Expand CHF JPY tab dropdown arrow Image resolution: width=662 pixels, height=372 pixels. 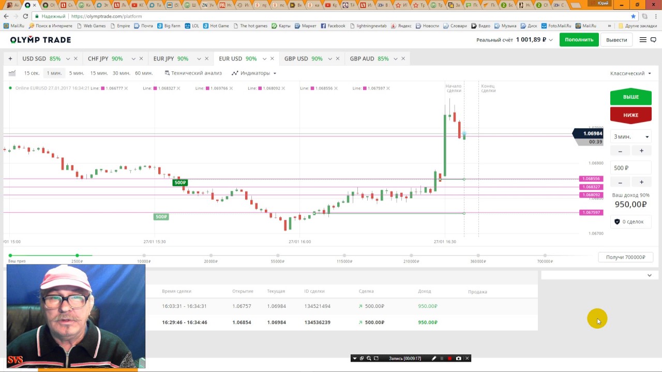coord(133,59)
